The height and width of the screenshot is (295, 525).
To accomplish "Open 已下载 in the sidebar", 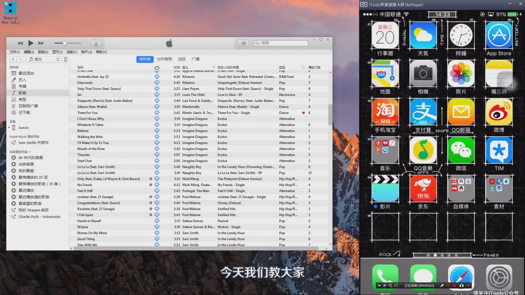I will [x=24, y=113].
